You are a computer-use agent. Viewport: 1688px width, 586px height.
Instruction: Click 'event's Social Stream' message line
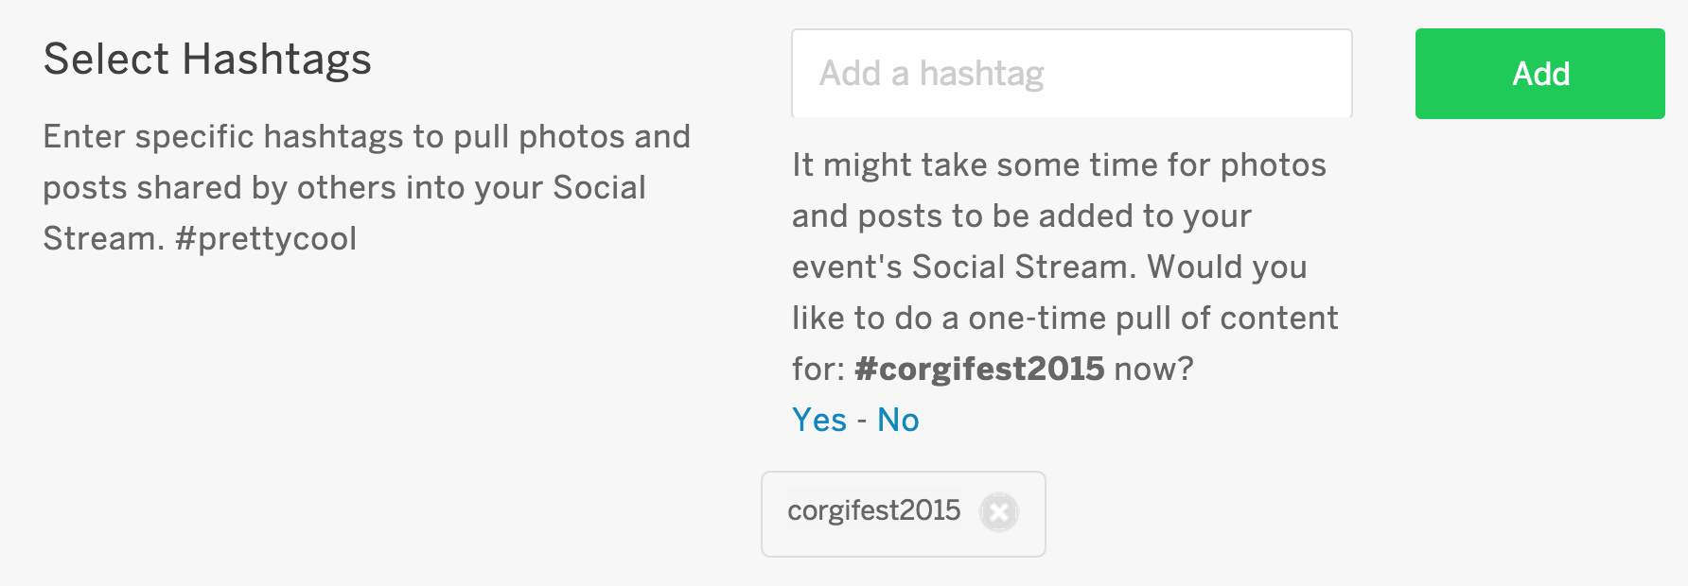tap(1049, 267)
